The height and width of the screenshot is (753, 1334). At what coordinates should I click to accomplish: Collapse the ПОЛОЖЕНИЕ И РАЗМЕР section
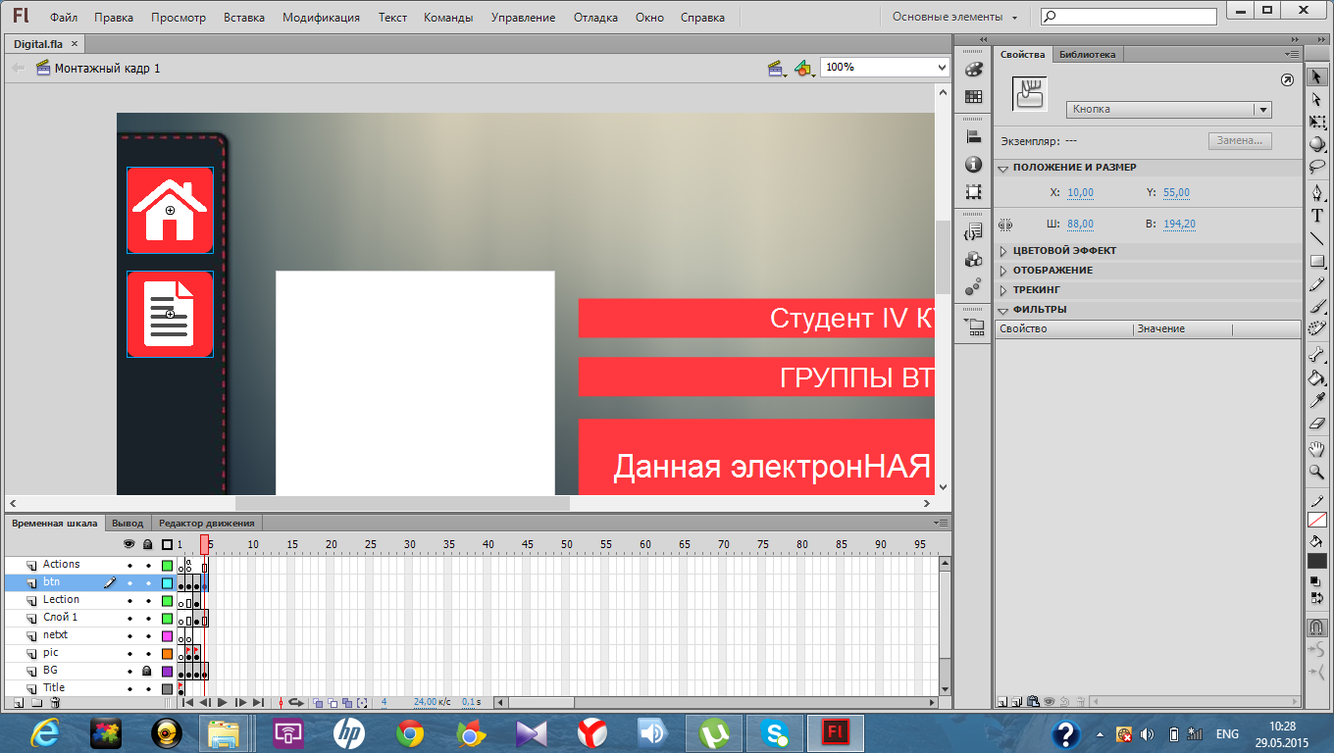pyautogui.click(x=1003, y=169)
